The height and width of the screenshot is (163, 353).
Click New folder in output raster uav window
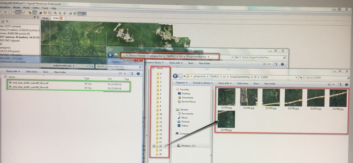tap(60, 72)
